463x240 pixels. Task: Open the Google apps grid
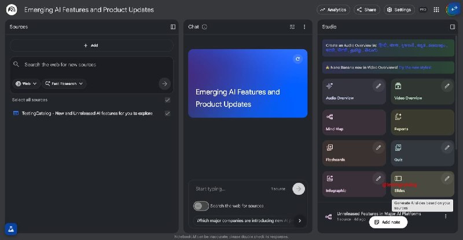tap(436, 10)
